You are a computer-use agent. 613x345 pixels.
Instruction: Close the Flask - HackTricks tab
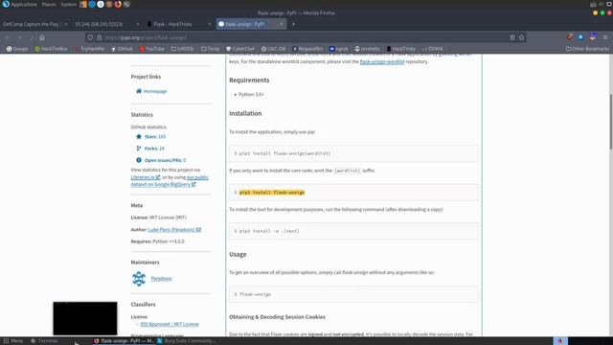[x=210, y=24]
